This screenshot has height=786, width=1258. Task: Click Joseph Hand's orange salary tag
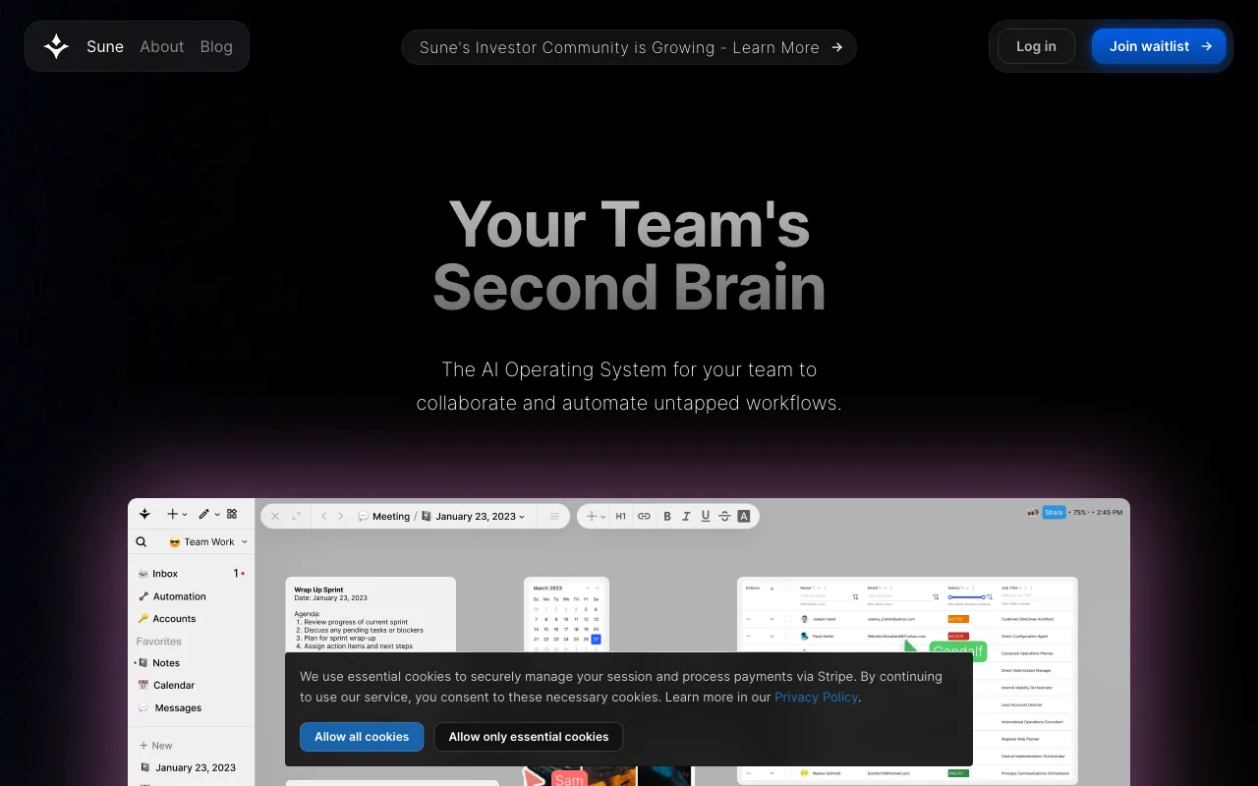pyautogui.click(x=958, y=619)
